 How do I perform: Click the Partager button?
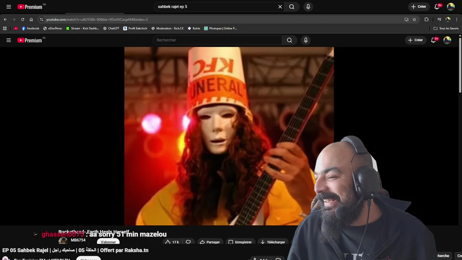tap(210, 242)
